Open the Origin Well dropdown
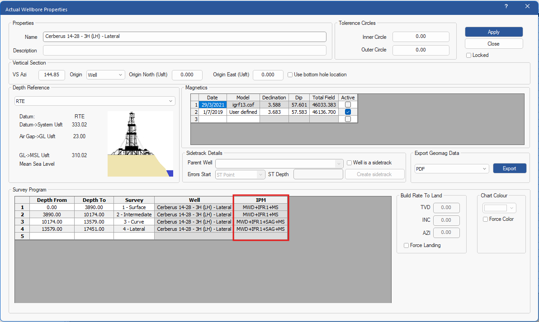 (x=105, y=75)
